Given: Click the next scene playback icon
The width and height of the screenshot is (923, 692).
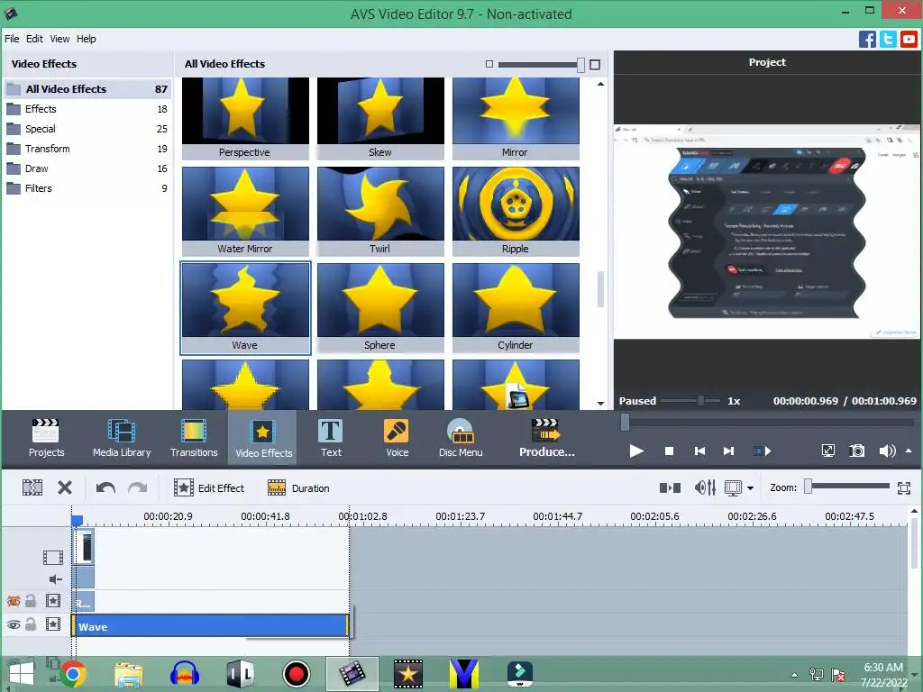Looking at the screenshot, I should coord(762,451).
